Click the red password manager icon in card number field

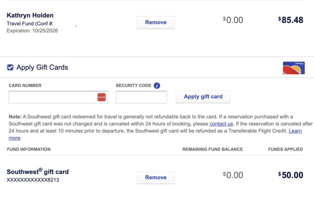[101, 97]
